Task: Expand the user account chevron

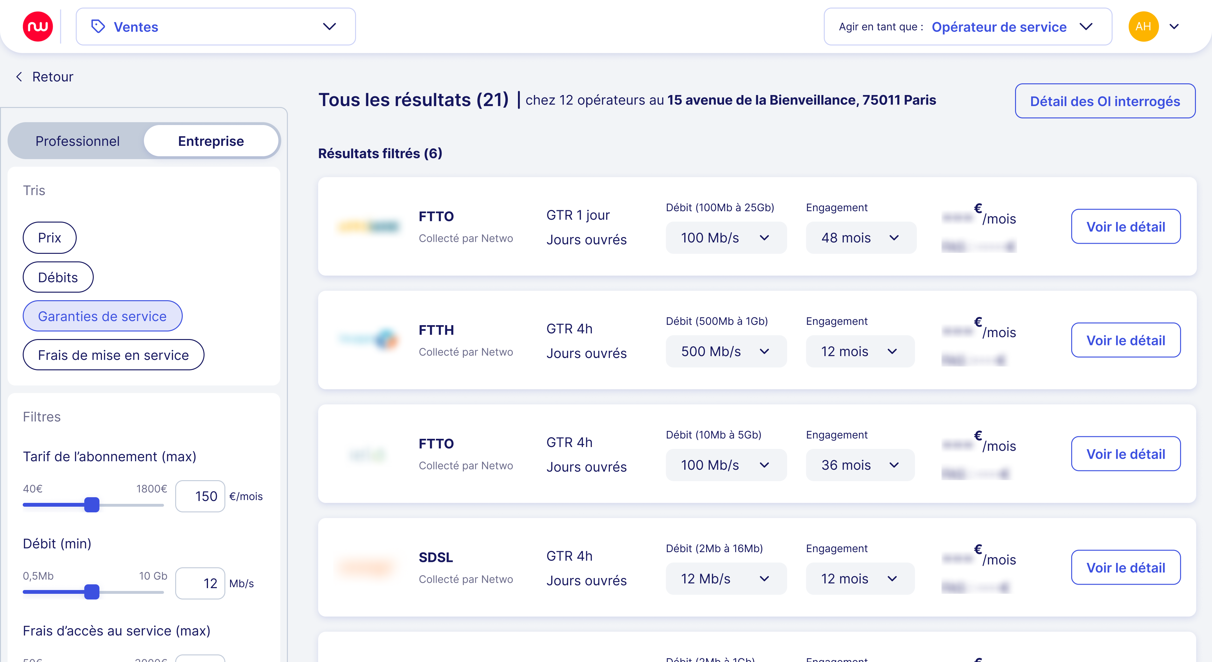Action: [x=1174, y=27]
